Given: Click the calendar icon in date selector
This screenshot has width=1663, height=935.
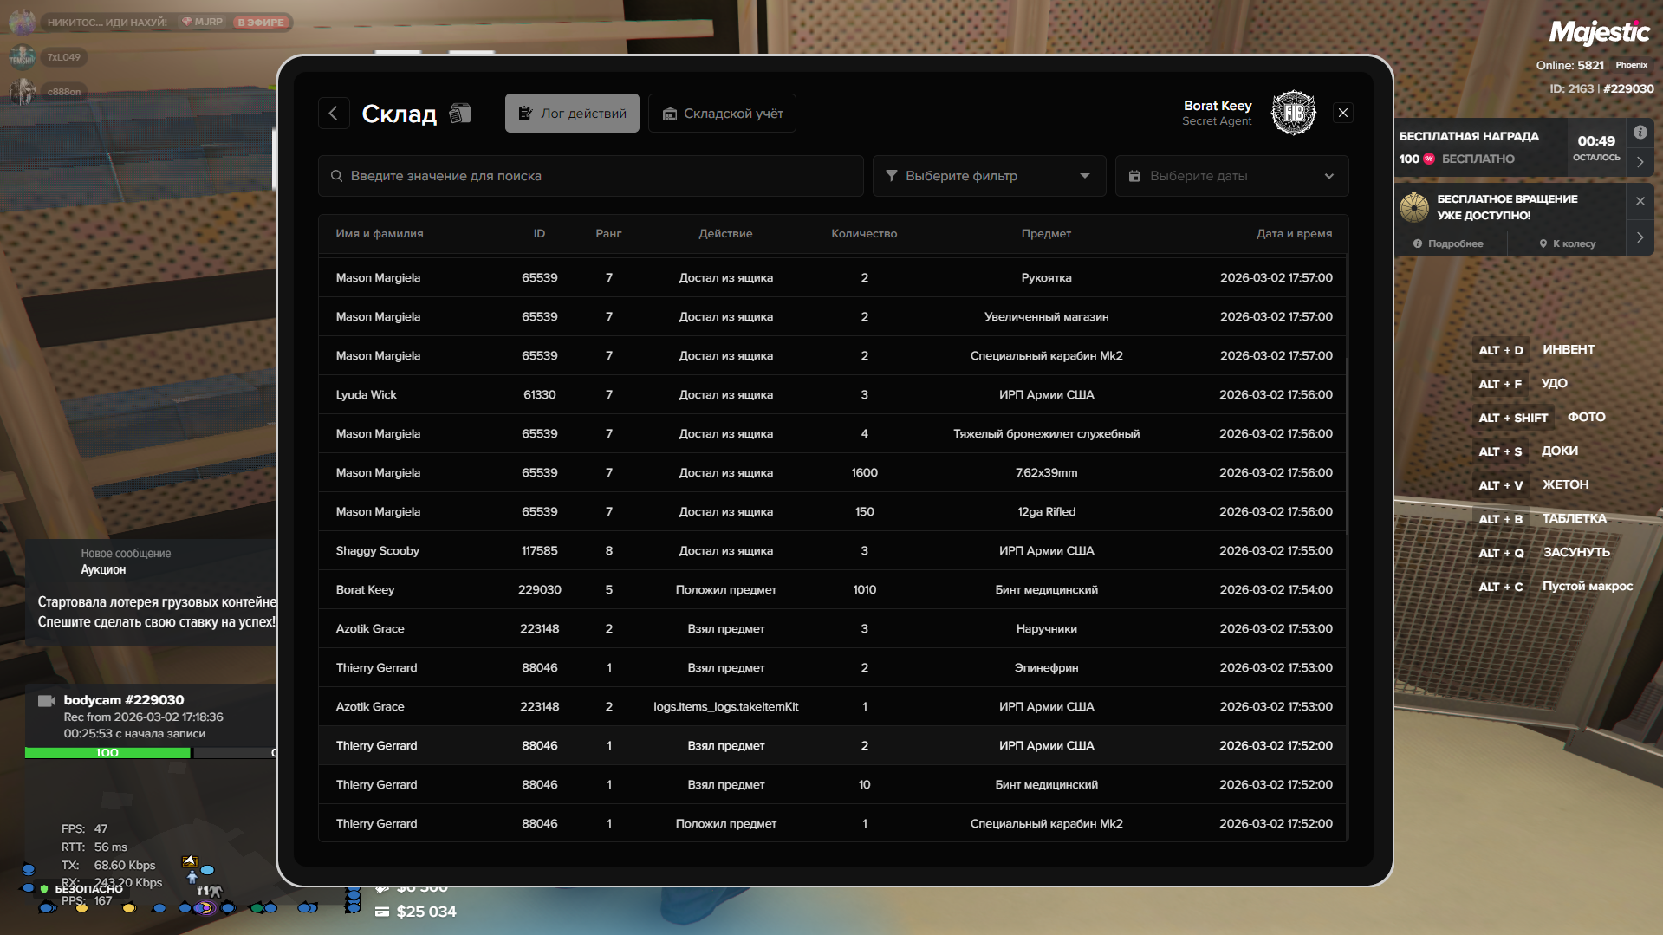Looking at the screenshot, I should click(x=1134, y=176).
